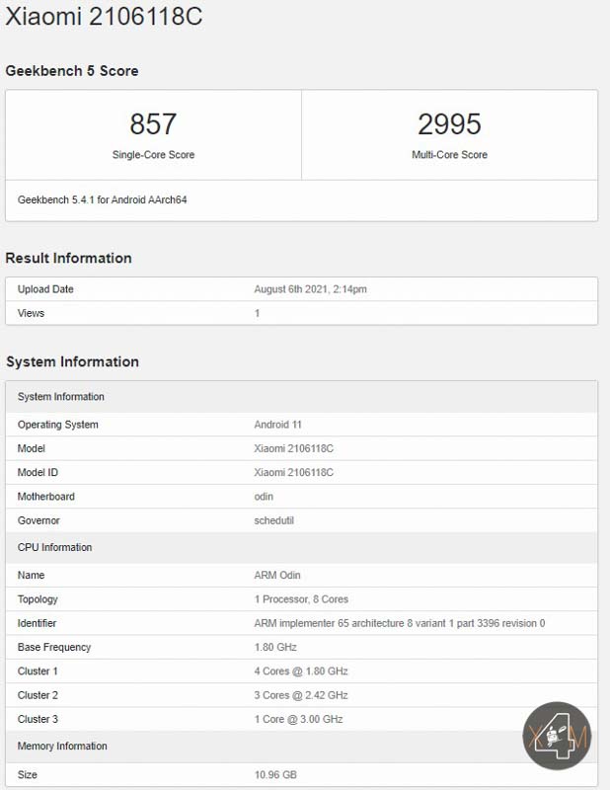Select Geekbench 5.4.1 for Android AArch64 text
Viewport: 610px width, 790px height.
click(x=103, y=200)
